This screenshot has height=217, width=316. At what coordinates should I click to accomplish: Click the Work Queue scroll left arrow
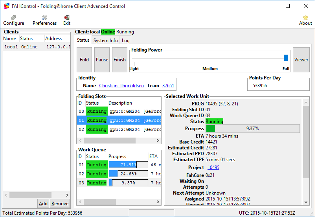pos(80,202)
